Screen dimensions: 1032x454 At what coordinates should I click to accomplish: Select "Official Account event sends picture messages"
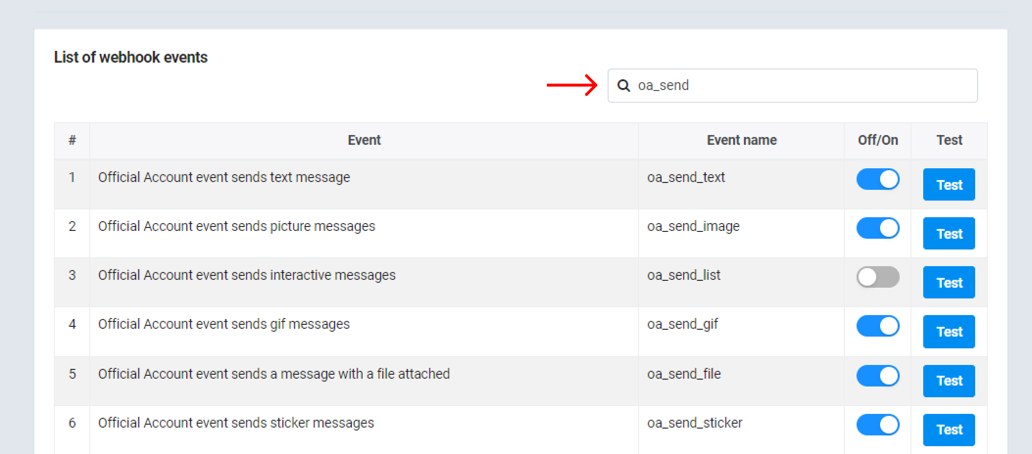[x=237, y=226]
